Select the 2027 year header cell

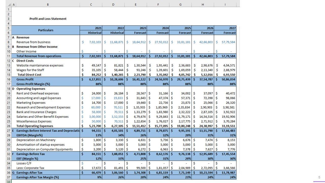[225, 28]
